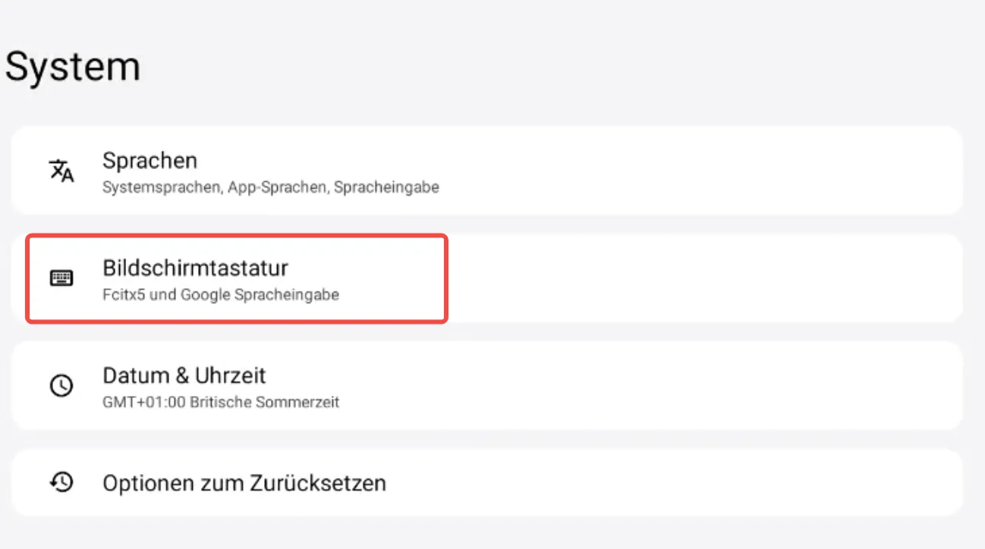Click the clock icon for Datum & Uhrzeit
Viewport: 985px width, 549px height.
pos(61,385)
